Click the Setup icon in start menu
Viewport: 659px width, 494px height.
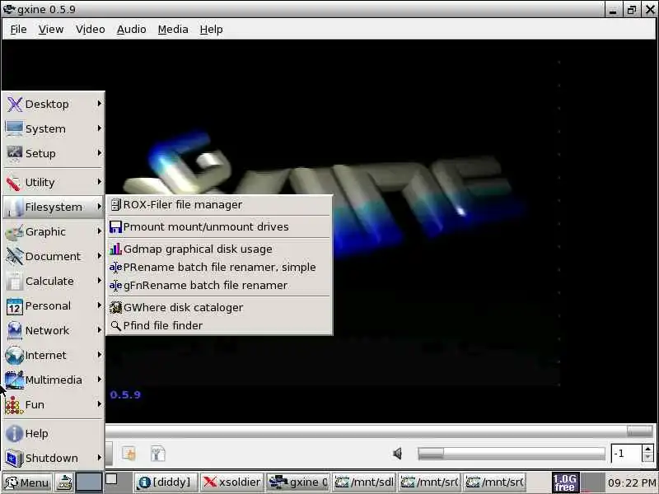(x=14, y=153)
